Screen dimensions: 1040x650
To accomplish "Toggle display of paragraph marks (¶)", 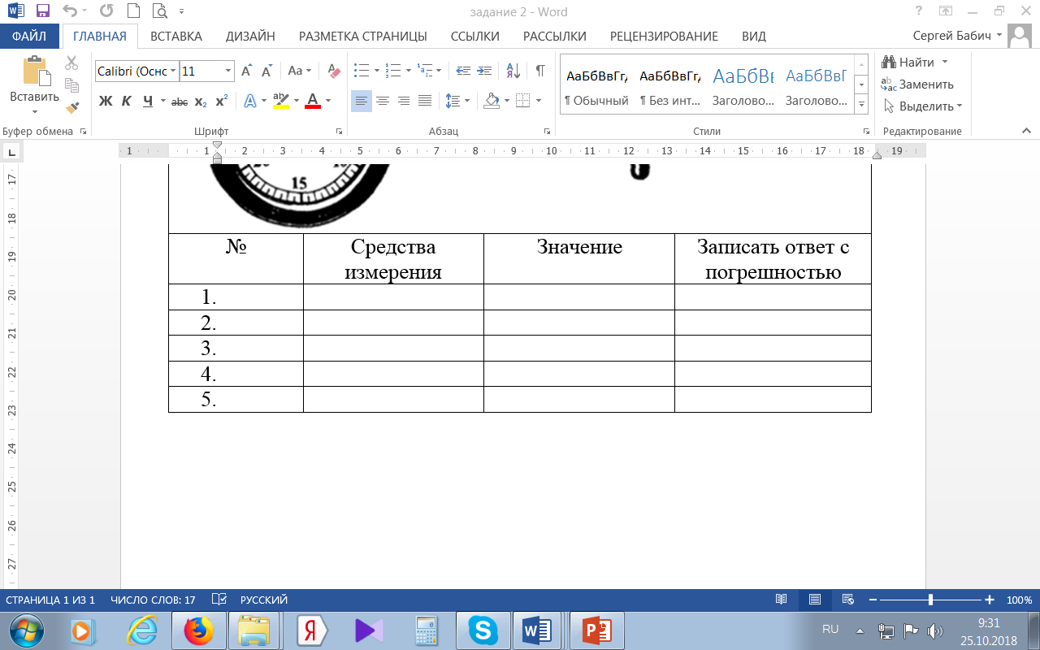I will click(540, 71).
